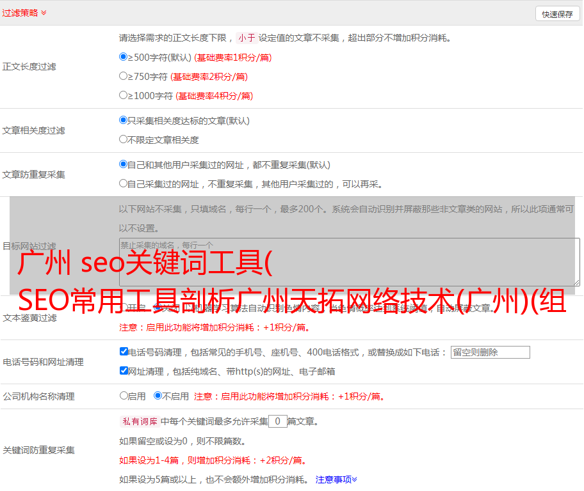Expand the 注意事项 link
584x491 pixels.
pyautogui.click(x=336, y=479)
